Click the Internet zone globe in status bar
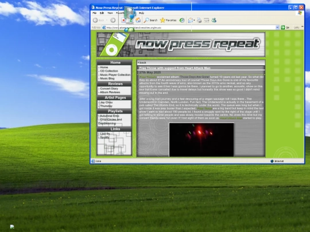 [x=272, y=161]
